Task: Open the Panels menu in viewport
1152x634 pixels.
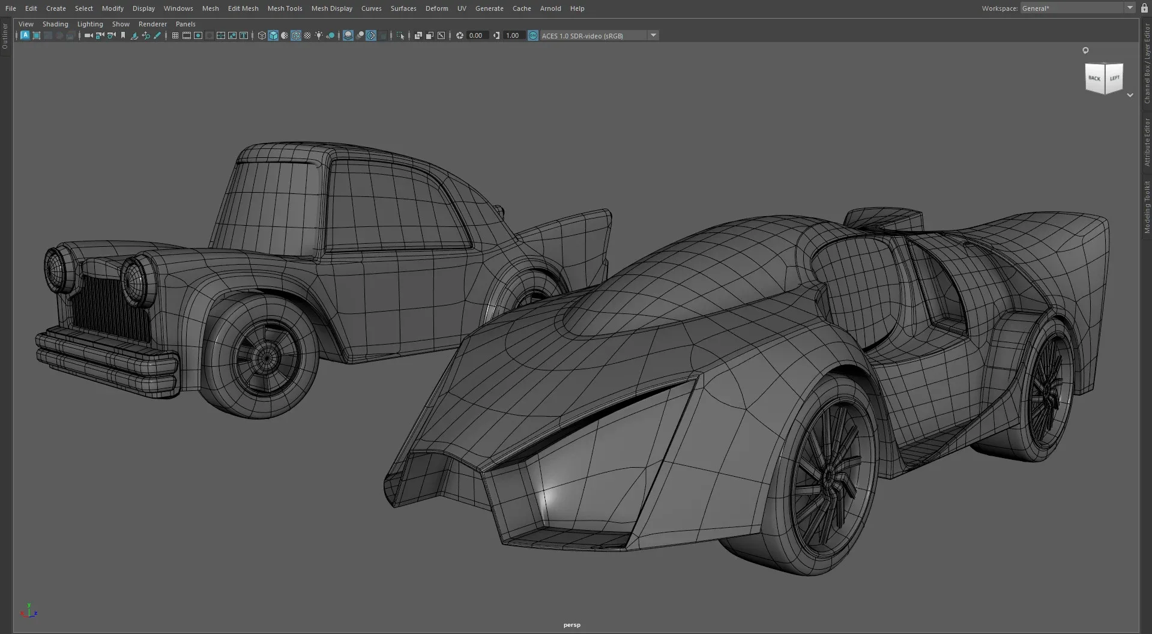Action: [x=185, y=24]
